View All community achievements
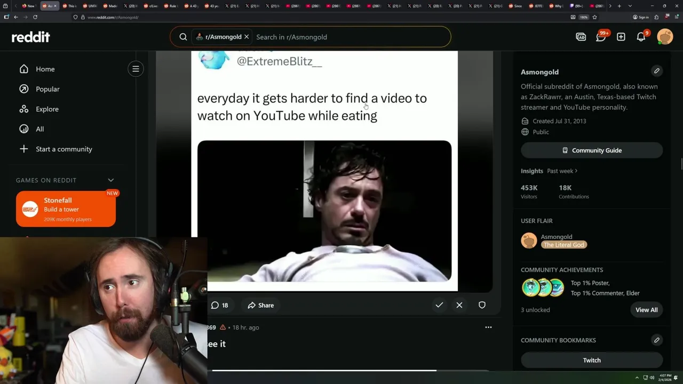The width and height of the screenshot is (683, 384). point(646,310)
